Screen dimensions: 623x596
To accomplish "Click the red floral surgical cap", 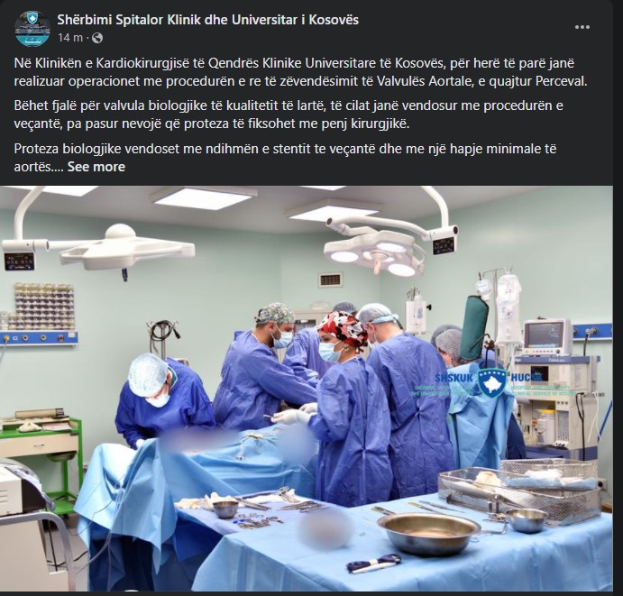I will tap(344, 331).
